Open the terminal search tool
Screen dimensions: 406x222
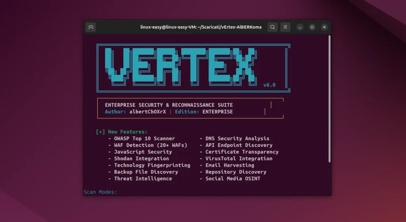click(x=272, y=27)
